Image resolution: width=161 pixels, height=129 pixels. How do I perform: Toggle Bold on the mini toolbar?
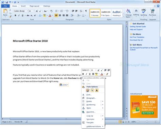pos(83,74)
